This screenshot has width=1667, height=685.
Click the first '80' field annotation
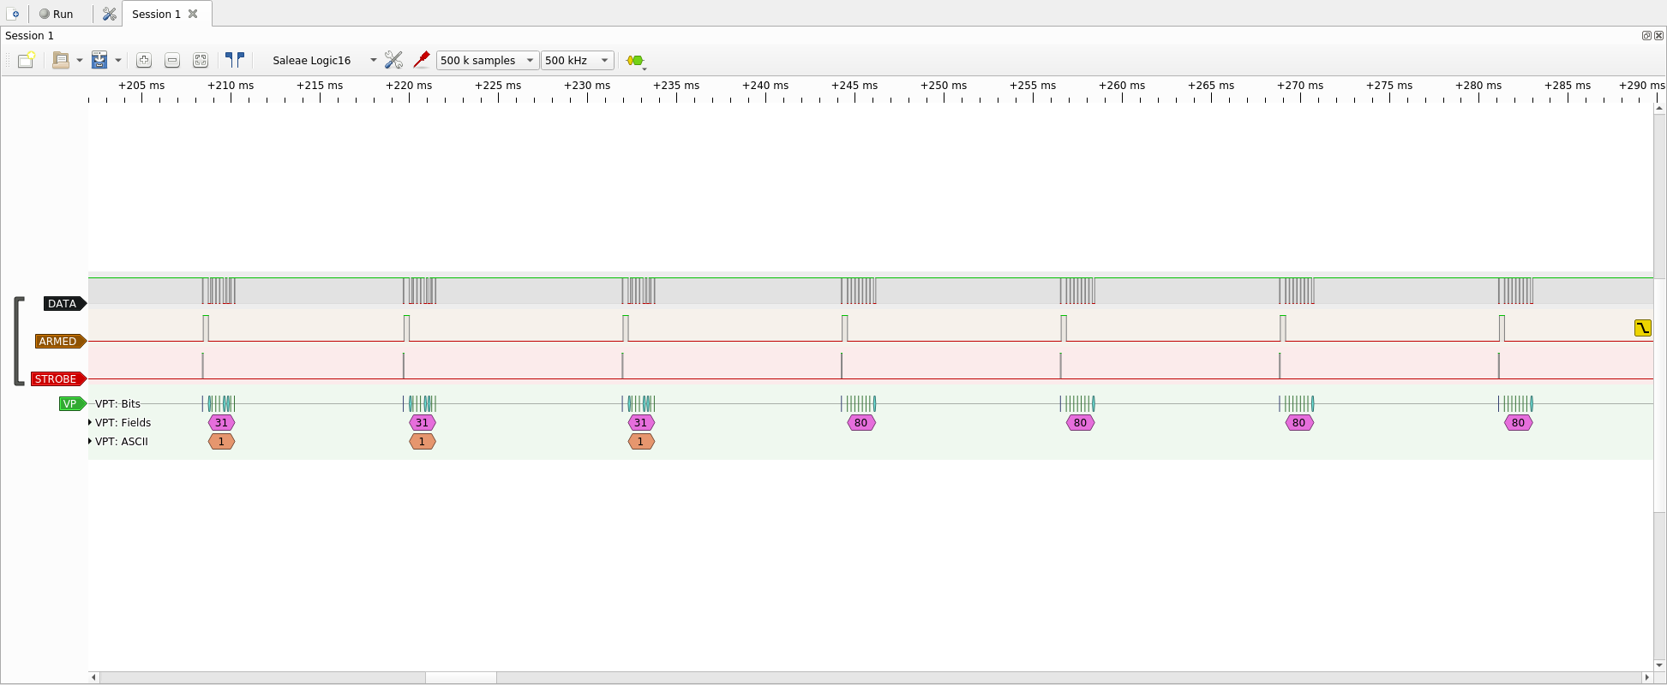point(861,422)
